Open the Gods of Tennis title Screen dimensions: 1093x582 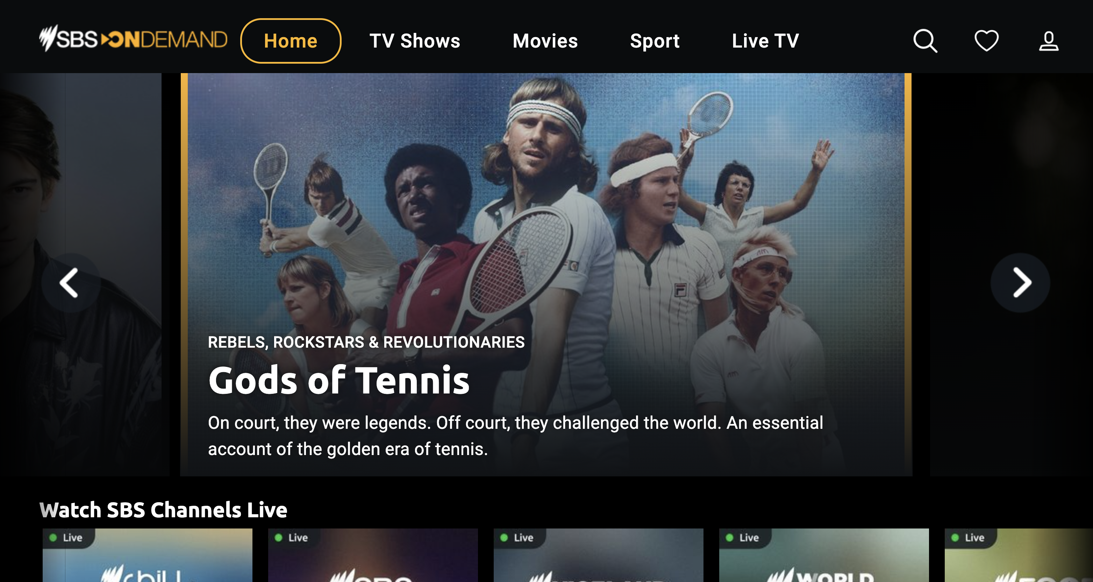pos(338,380)
